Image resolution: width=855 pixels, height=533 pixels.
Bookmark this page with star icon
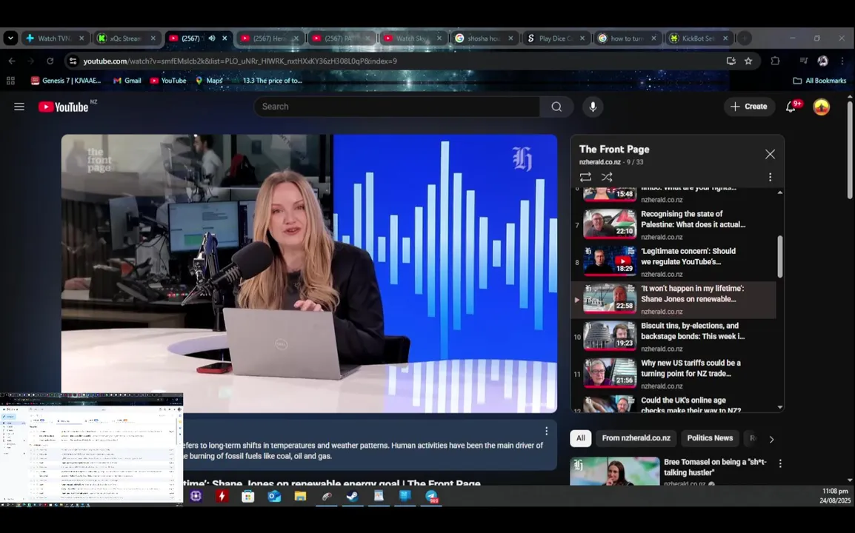[748, 61]
